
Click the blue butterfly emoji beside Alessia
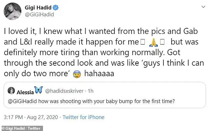38,90
